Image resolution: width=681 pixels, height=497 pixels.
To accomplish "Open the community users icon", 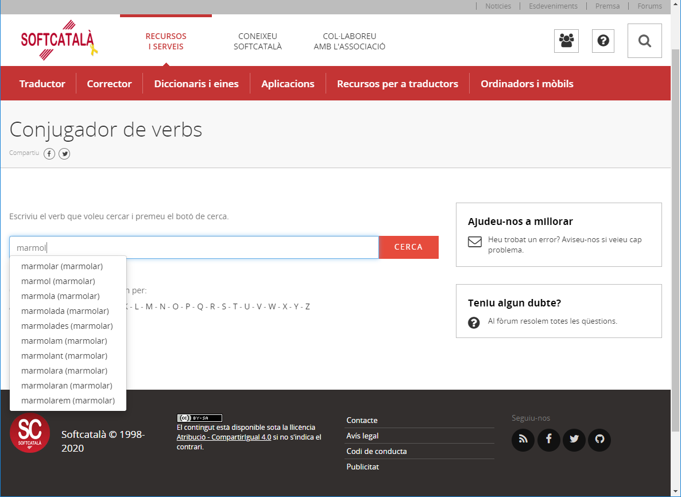I will (566, 41).
